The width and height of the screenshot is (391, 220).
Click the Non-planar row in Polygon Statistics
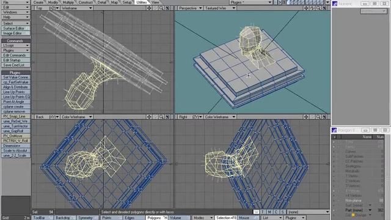click(358, 200)
